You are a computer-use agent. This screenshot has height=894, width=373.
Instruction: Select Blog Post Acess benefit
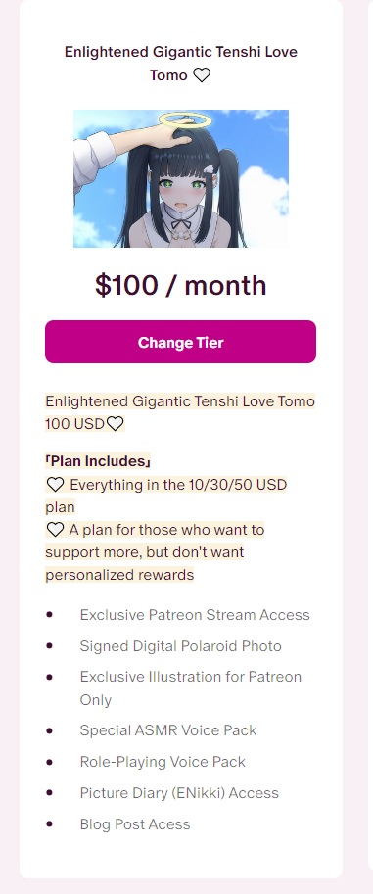point(134,824)
